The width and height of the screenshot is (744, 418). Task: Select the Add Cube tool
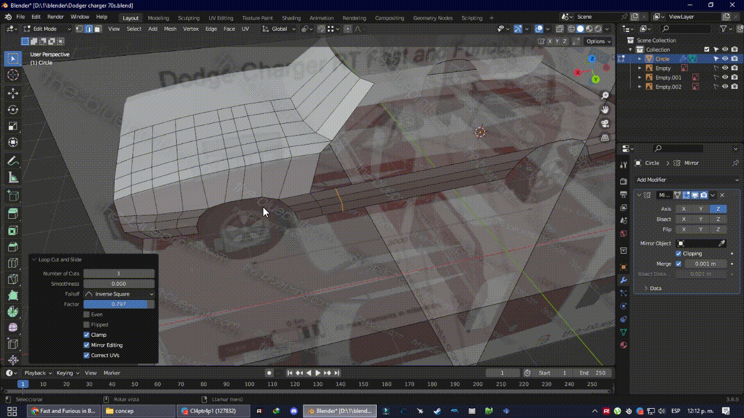[x=13, y=196]
